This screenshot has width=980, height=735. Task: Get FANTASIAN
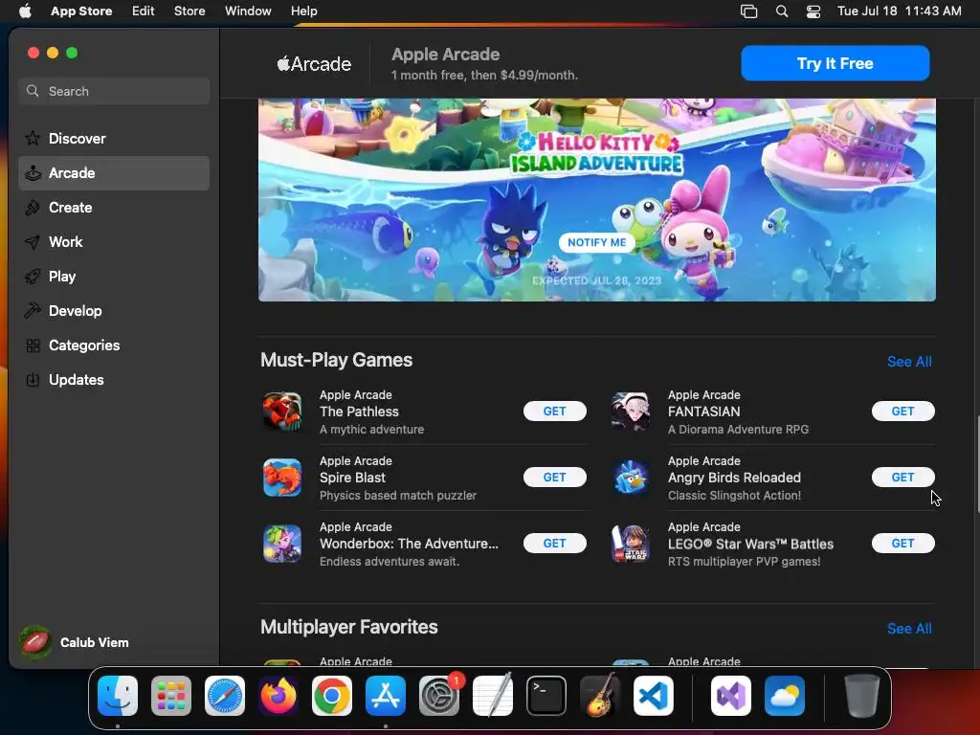point(902,412)
